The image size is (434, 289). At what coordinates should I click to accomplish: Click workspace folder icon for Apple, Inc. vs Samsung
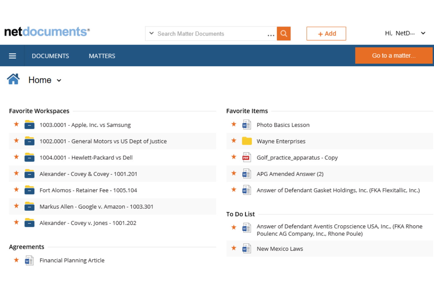[29, 125]
